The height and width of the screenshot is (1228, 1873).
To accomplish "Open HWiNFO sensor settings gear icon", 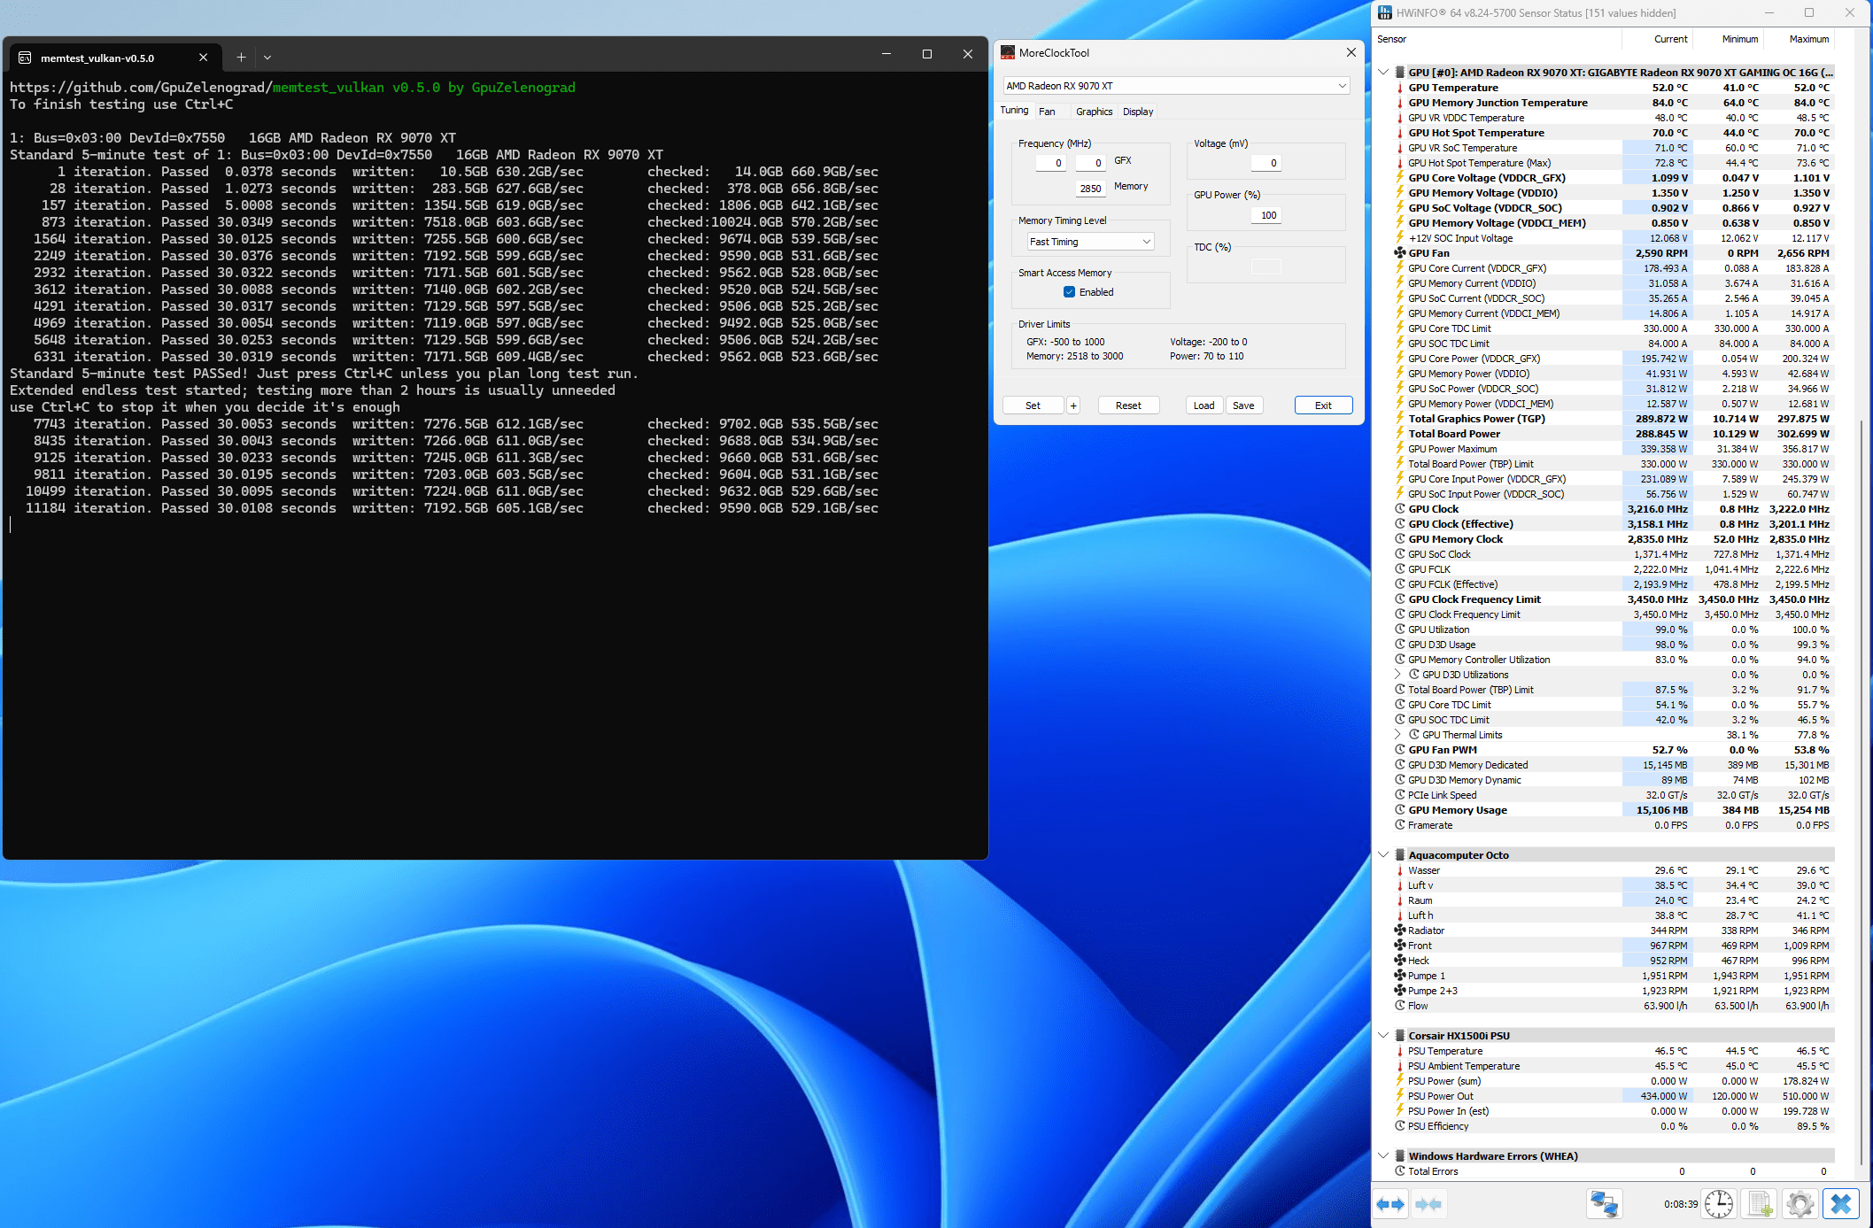I will coord(1799,1204).
